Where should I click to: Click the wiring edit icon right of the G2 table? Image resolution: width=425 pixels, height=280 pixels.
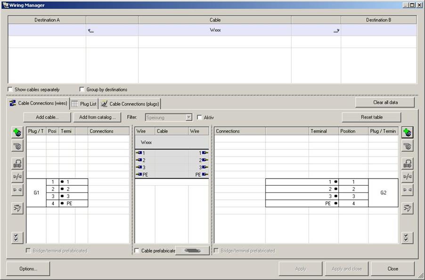[x=408, y=208]
